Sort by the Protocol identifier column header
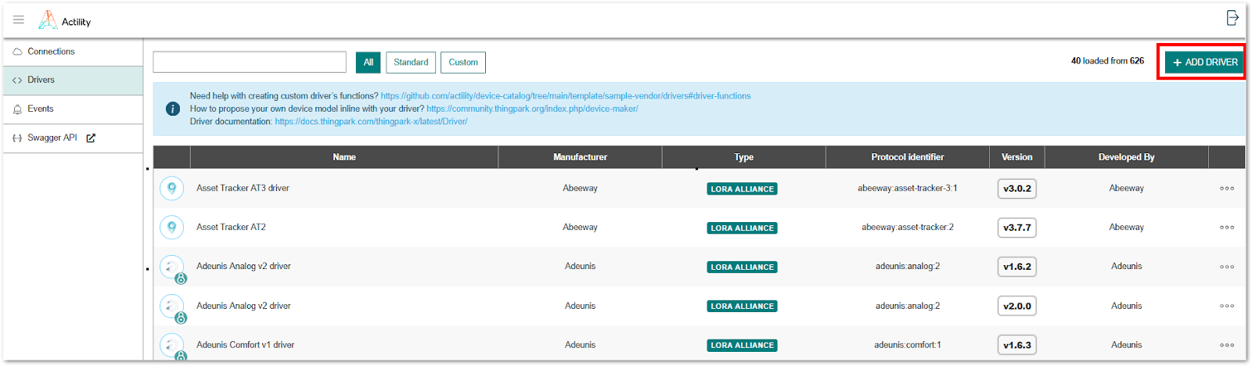Viewport: 1252px width, 366px height. click(908, 157)
